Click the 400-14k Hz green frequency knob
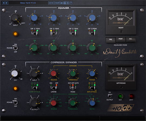Image resolution: width=146 pixels, height=121 pixels. coord(73,48)
